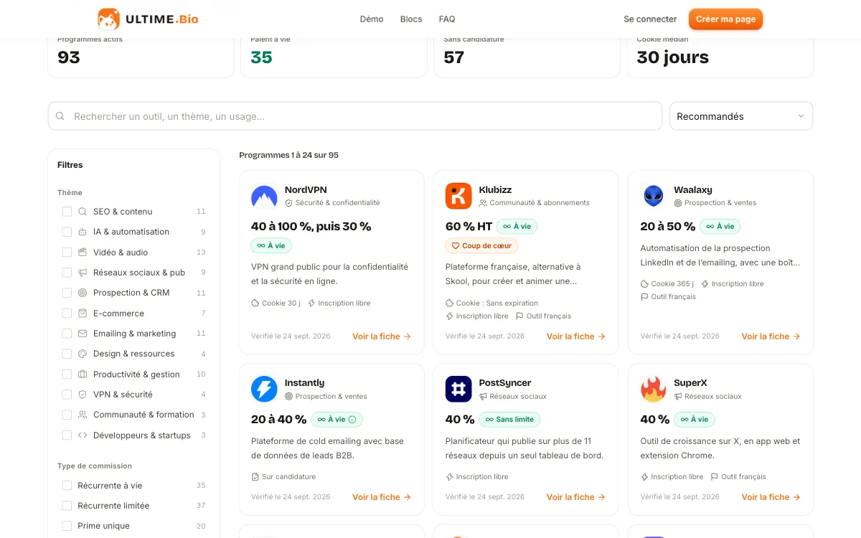Click Se connecter
The image size is (861, 538).
pos(650,19)
